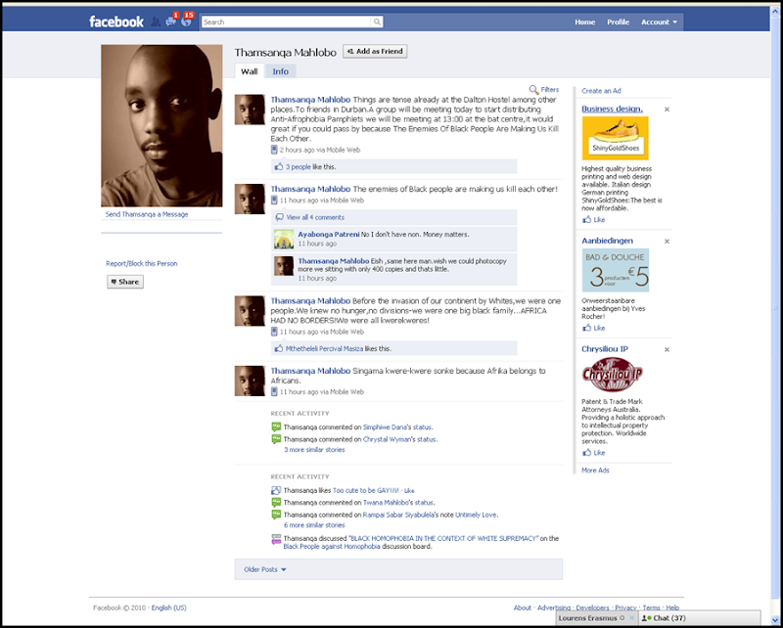783x628 pixels.
Task: Click Like link next to Too cute to be GAY
Action: 409,491
